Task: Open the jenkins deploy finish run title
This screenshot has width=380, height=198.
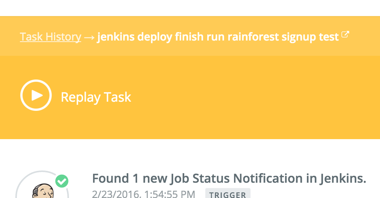Action: 218,37
